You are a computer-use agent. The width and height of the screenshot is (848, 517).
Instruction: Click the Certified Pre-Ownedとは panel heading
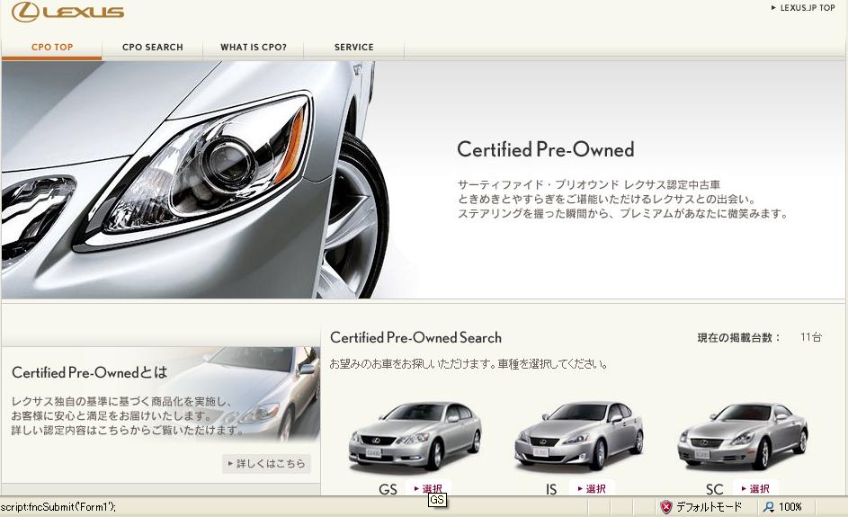click(89, 372)
